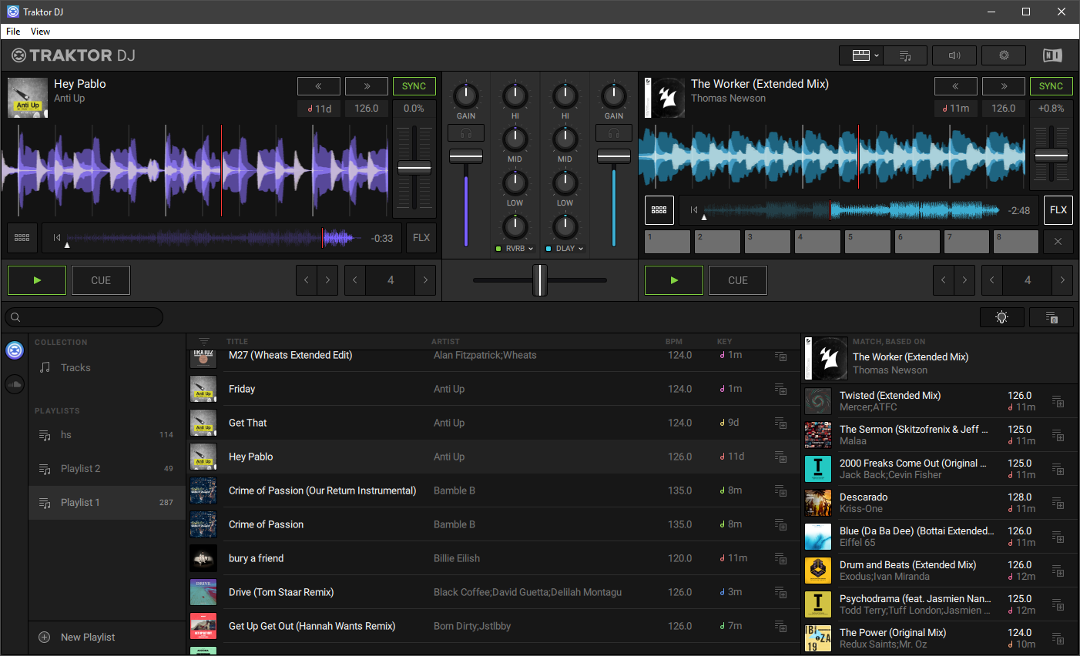The image size is (1080, 656).
Task: Open the DLAY effect dropdown
Action: point(565,249)
